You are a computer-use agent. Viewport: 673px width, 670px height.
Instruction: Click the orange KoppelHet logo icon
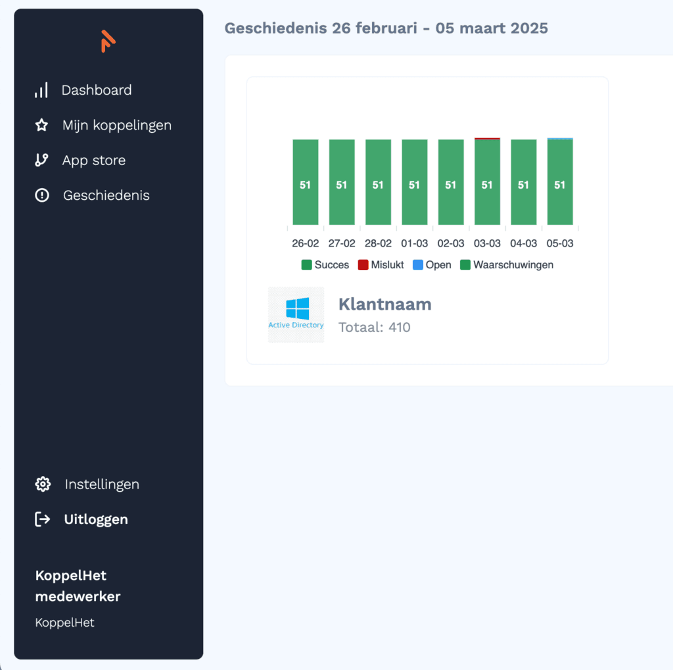click(107, 41)
